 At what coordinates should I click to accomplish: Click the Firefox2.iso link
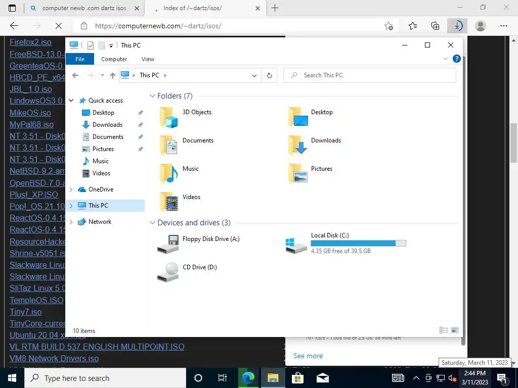click(30, 42)
